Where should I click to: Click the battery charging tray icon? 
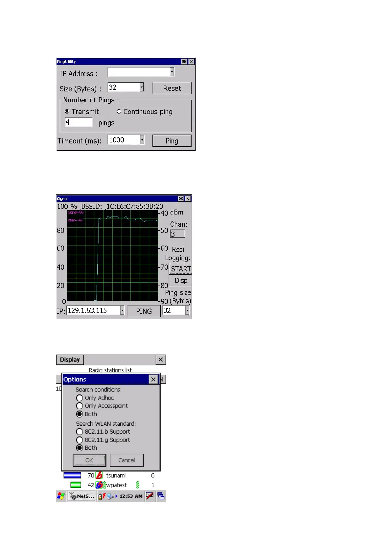(x=102, y=496)
